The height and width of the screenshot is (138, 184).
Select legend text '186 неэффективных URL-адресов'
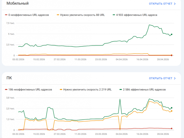(30, 89)
